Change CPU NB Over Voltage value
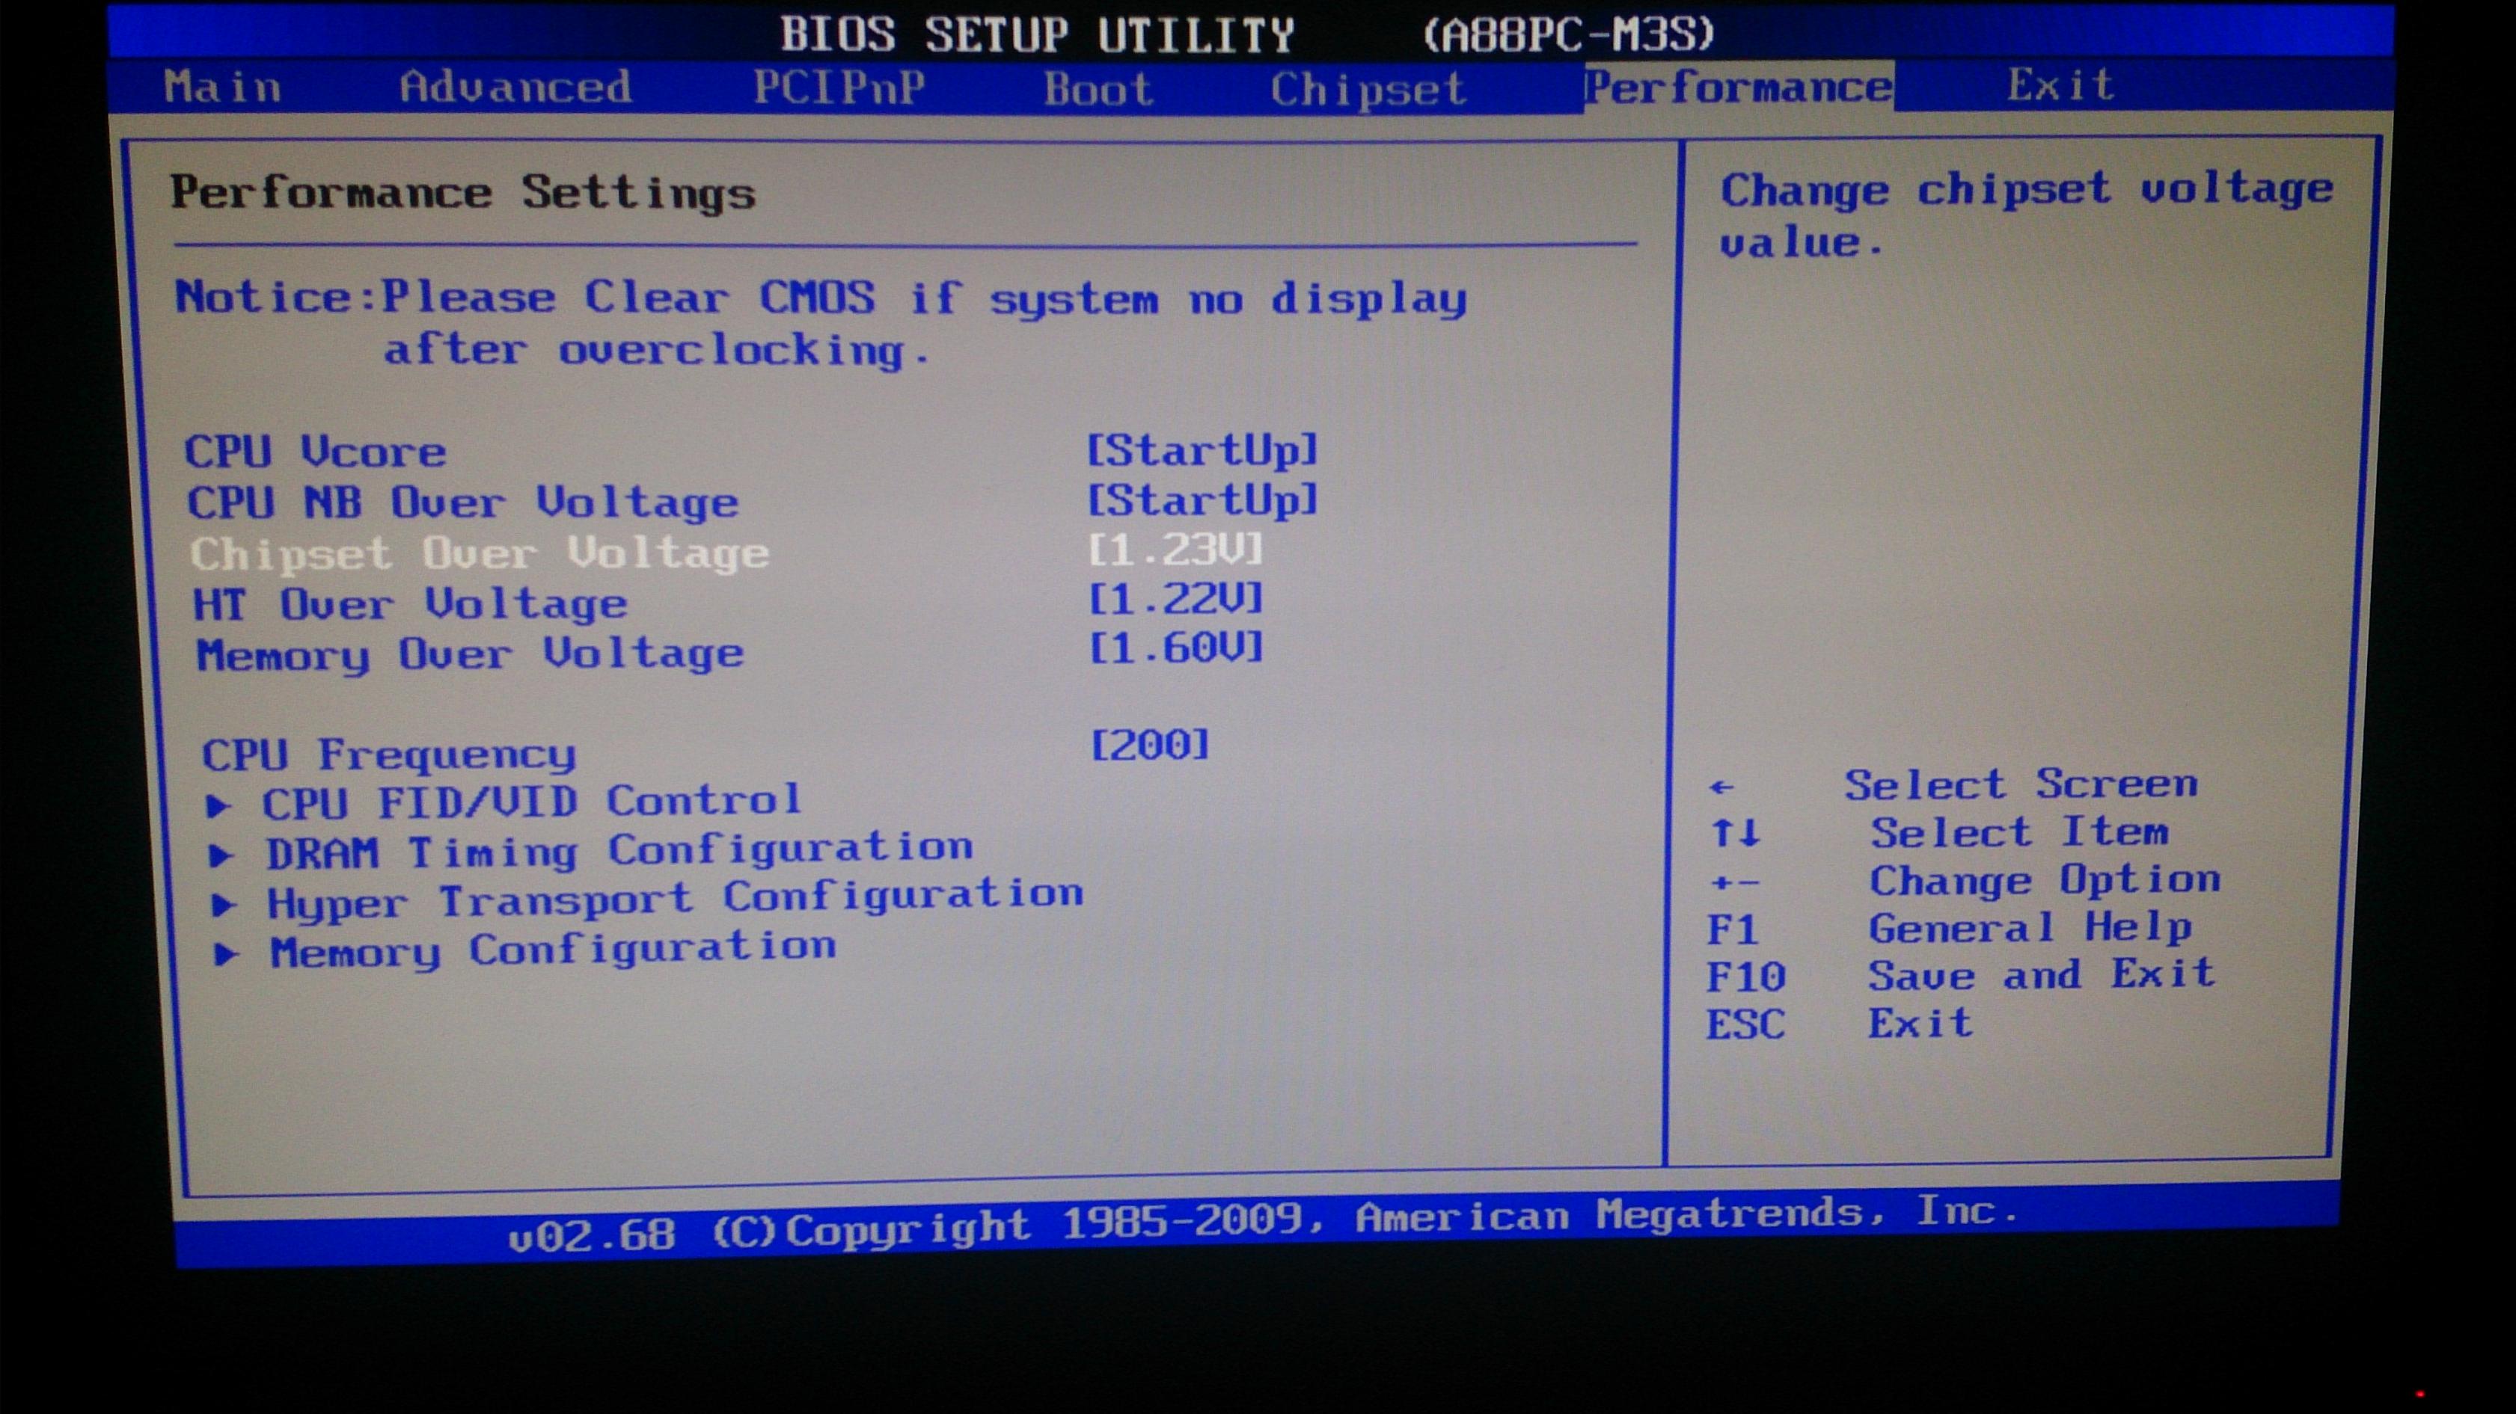This screenshot has height=1414, width=2516. pos(1202,500)
